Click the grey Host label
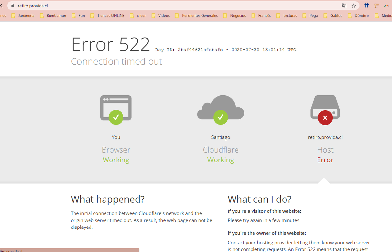 325,150
